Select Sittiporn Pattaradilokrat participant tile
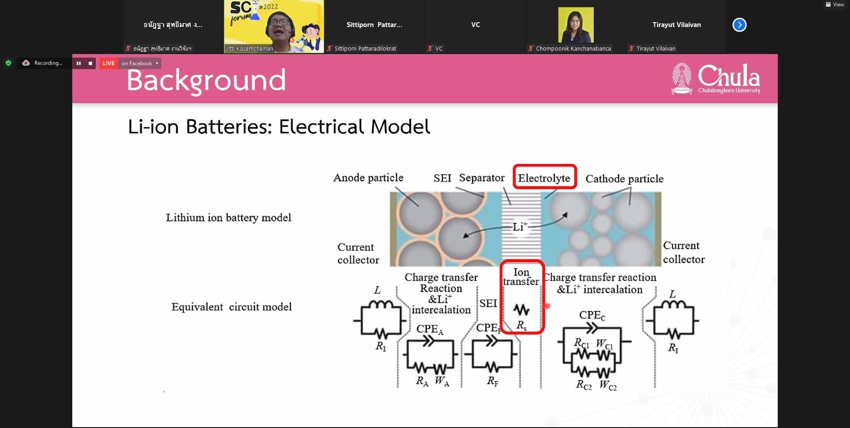 coord(374,27)
